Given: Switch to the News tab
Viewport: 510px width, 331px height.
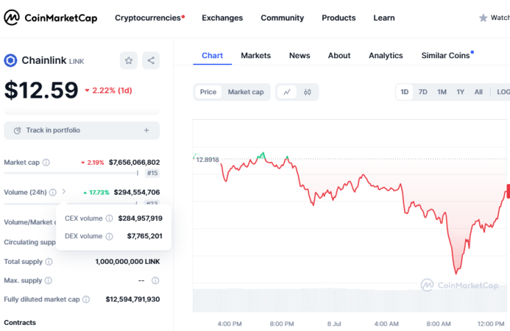Looking at the screenshot, I should point(299,55).
